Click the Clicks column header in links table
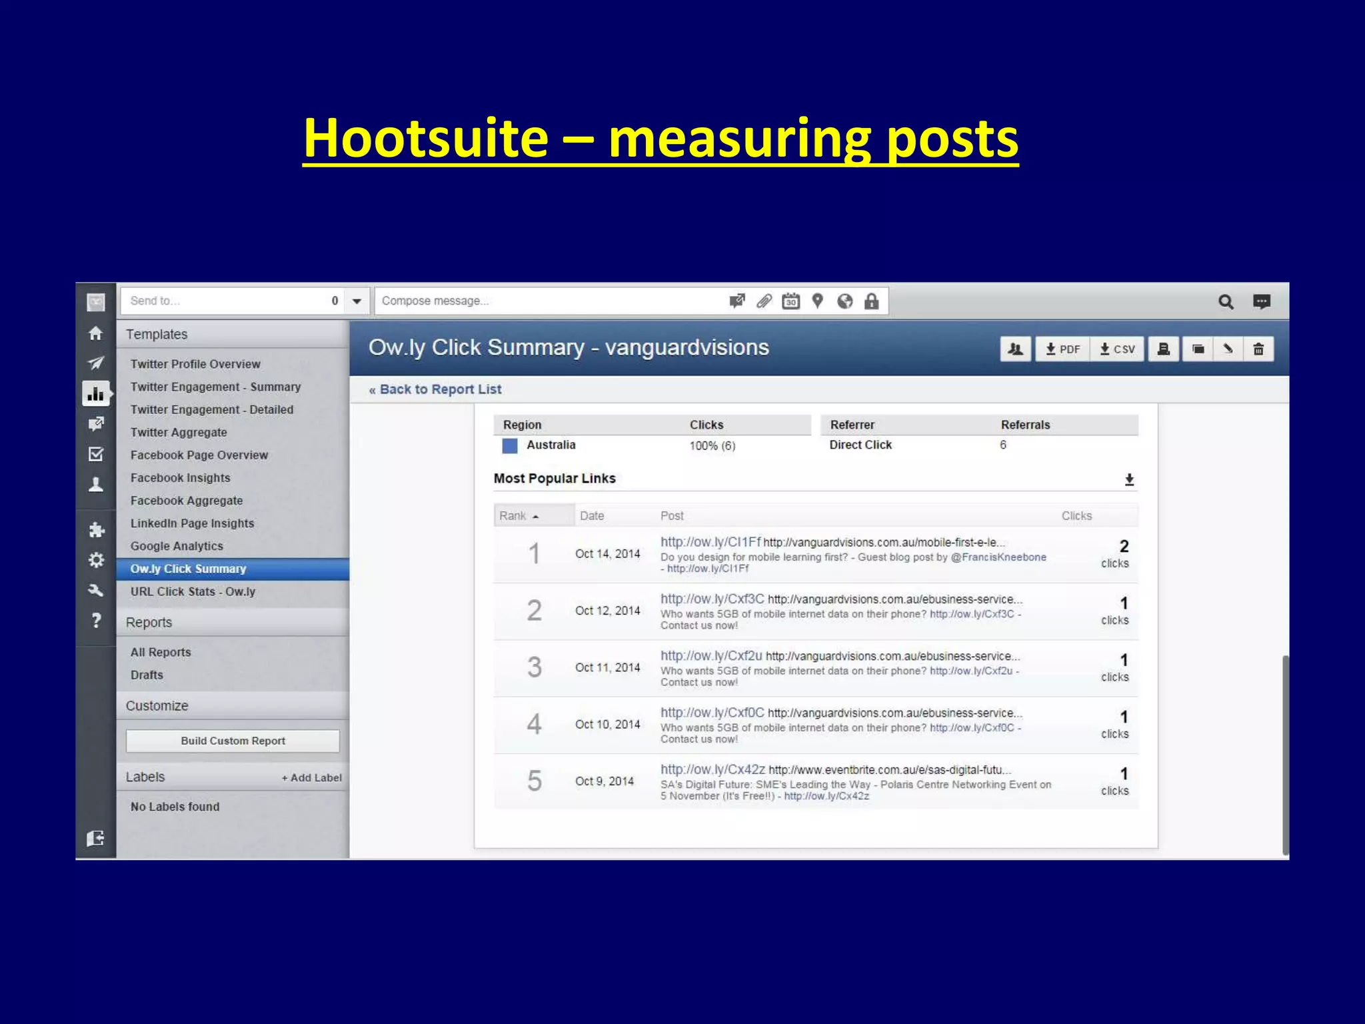 1076,515
